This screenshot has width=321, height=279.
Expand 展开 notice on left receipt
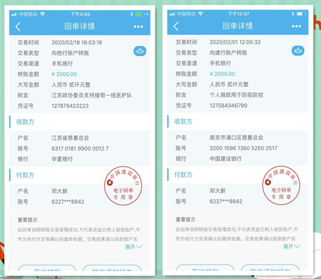(133, 247)
